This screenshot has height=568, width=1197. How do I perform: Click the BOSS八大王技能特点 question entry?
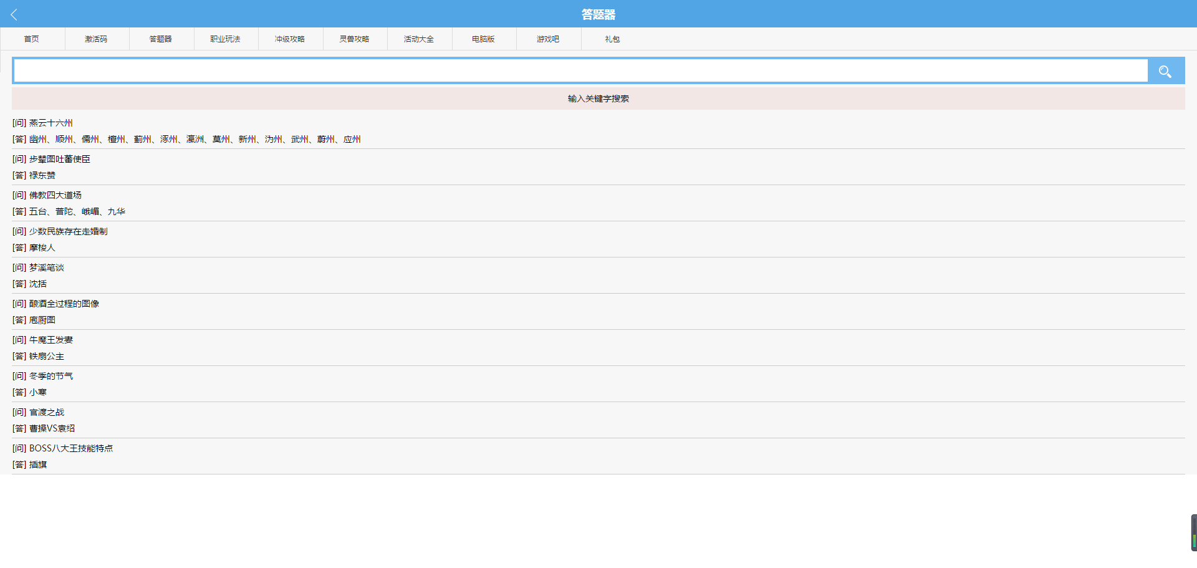coord(70,448)
